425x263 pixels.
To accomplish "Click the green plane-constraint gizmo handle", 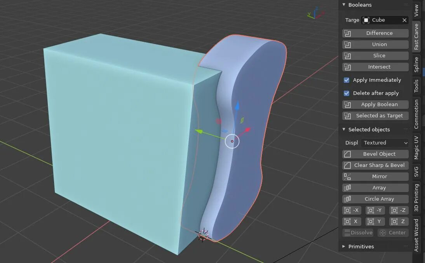I will [x=242, y=120].
